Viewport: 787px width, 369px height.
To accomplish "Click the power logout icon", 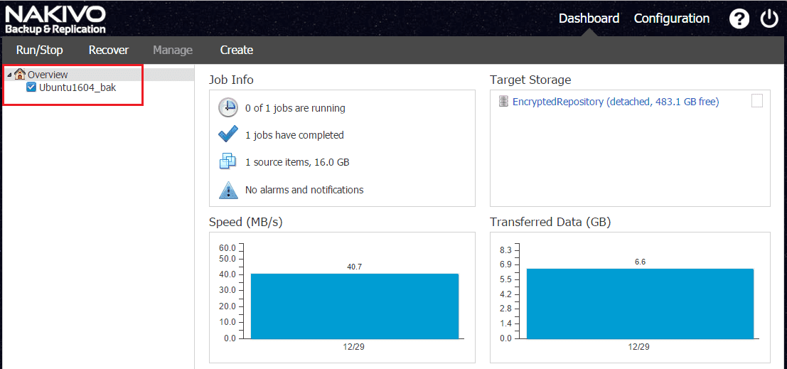I will click(770, 19).
